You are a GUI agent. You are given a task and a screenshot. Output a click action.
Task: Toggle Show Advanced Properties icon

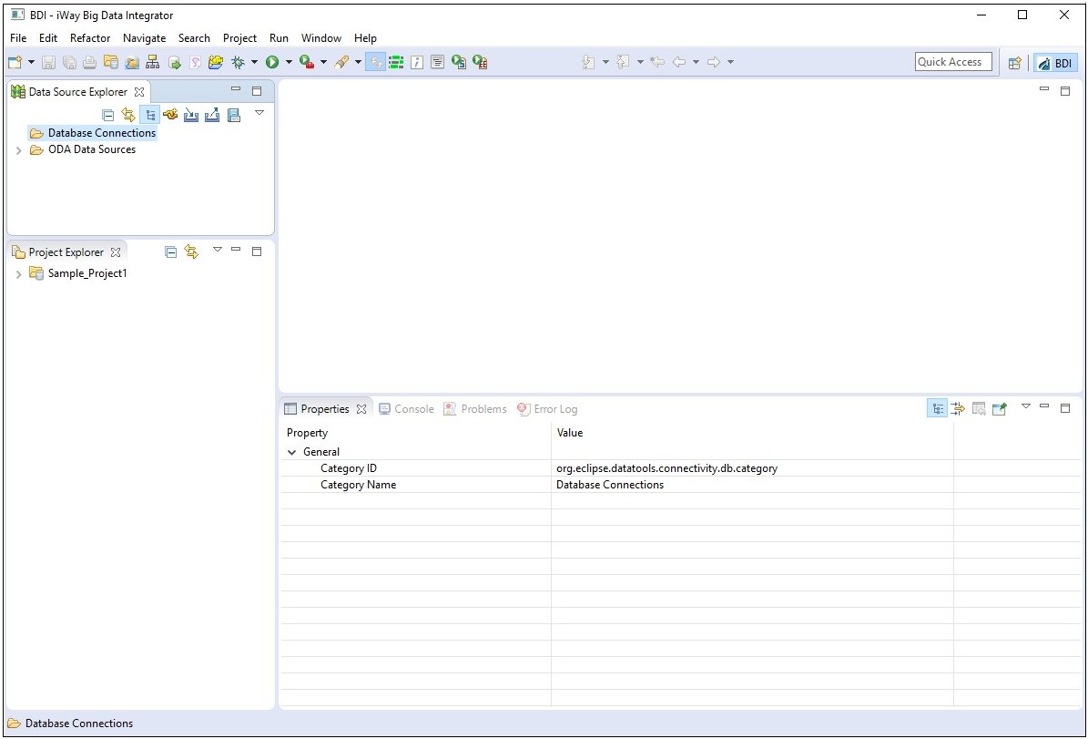coord(958,408)
